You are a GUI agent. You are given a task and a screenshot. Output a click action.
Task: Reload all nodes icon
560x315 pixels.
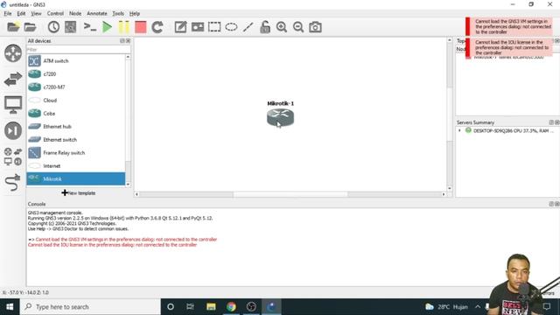click(157, 27)
